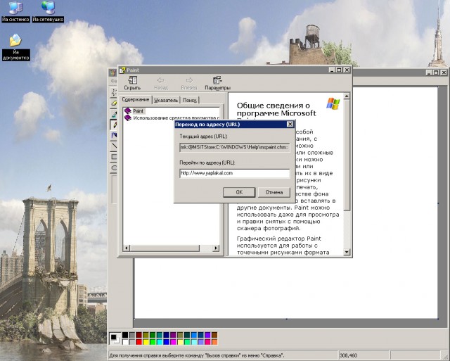The height and width of the screenshot is (361, 450).
Task: Select the Ellipse tool in Paint toolbox
Action: pyautogui.click(x=114, y=167)
